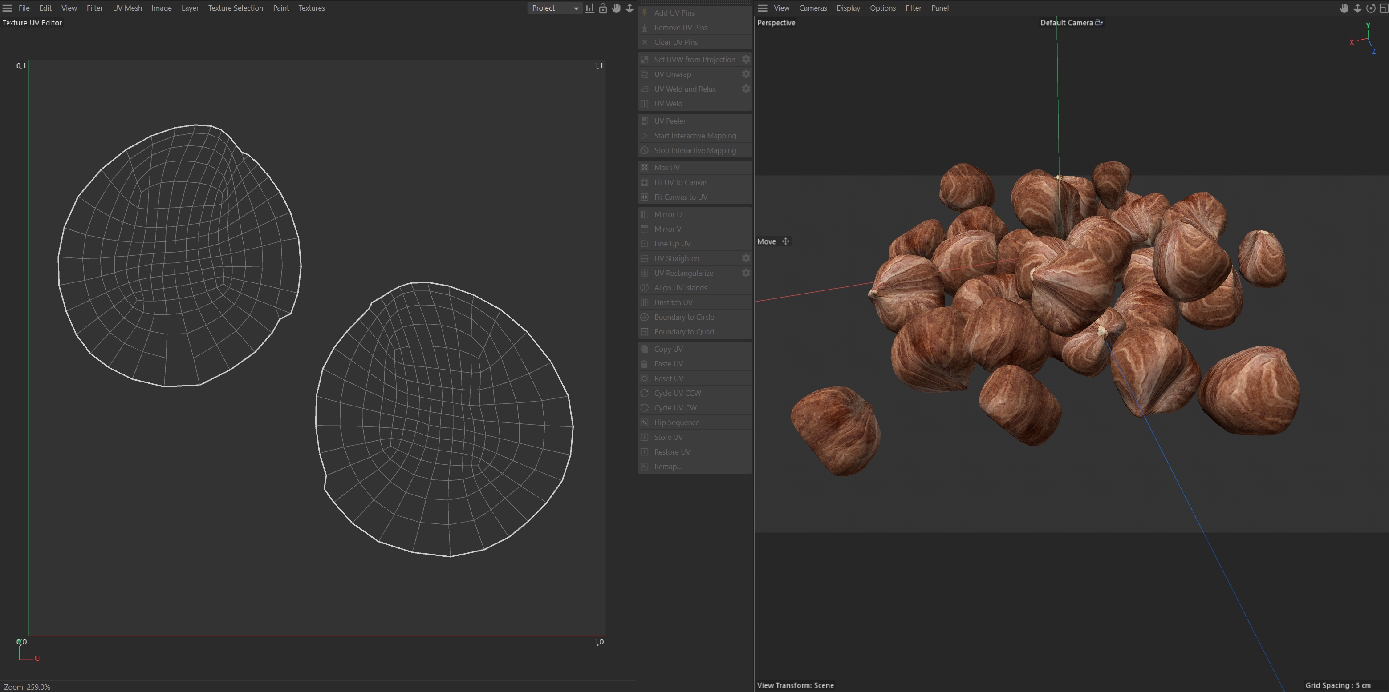Click Fit UV to Canvas command
Image resolution: width=1389 pixels, height=692 pixels.
click(681, 182)
